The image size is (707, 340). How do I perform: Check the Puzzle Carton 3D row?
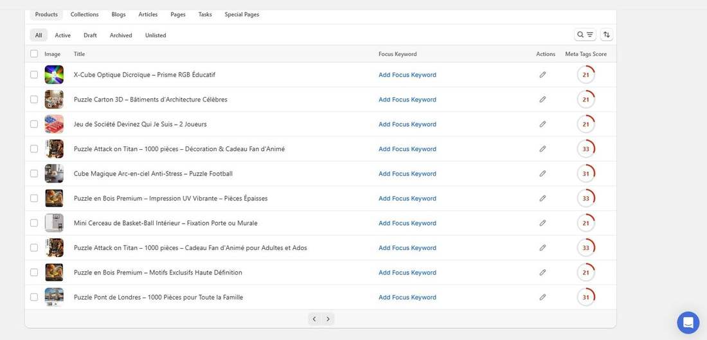click(34, 100)
